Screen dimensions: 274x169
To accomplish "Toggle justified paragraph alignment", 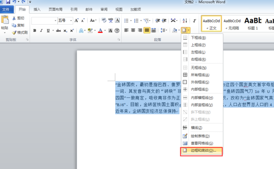I will click(147, 31).
